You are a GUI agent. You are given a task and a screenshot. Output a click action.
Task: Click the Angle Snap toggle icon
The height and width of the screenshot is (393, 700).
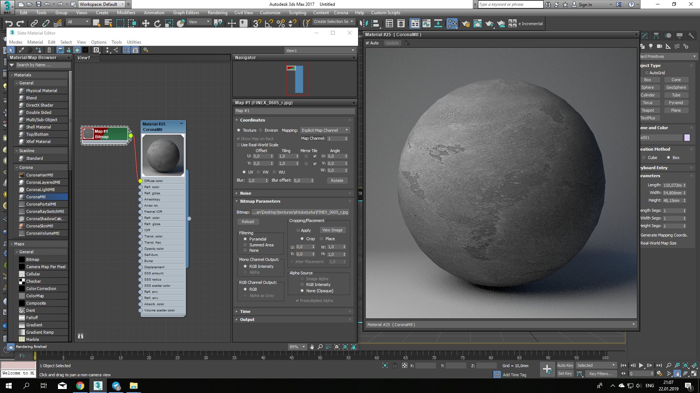(269, 24)
